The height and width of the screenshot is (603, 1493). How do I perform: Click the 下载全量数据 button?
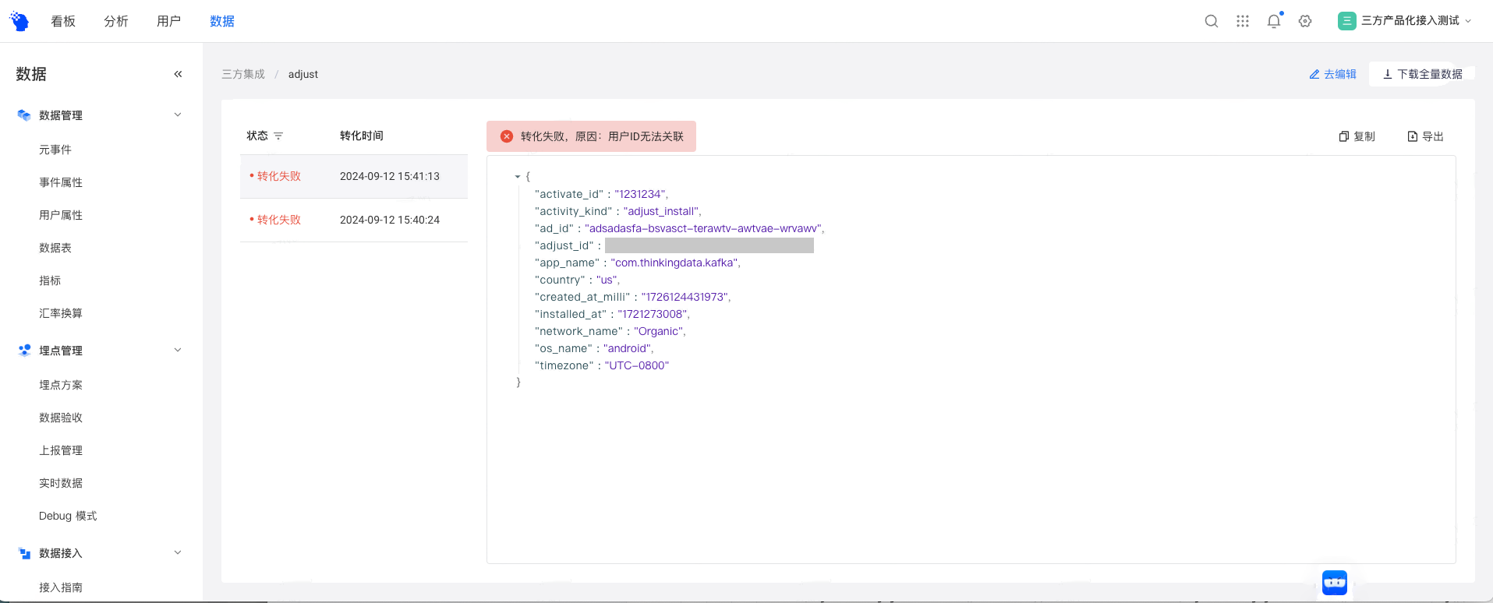click(1422, 74)
